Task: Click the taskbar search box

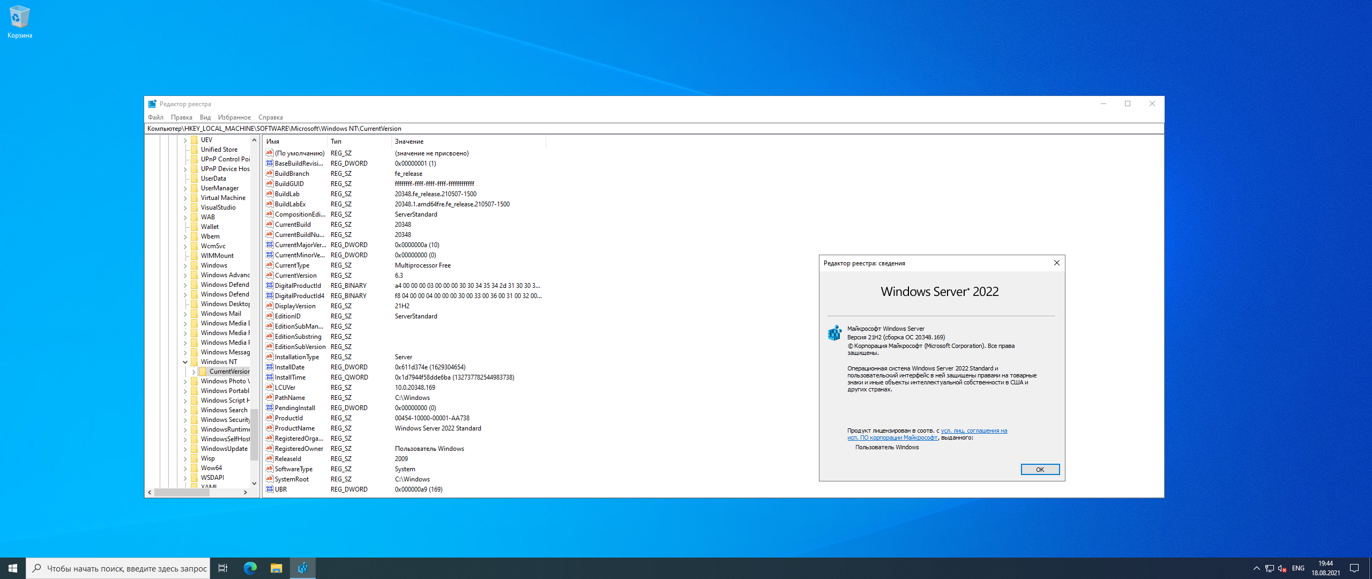Action: click(x=118, y=568)
